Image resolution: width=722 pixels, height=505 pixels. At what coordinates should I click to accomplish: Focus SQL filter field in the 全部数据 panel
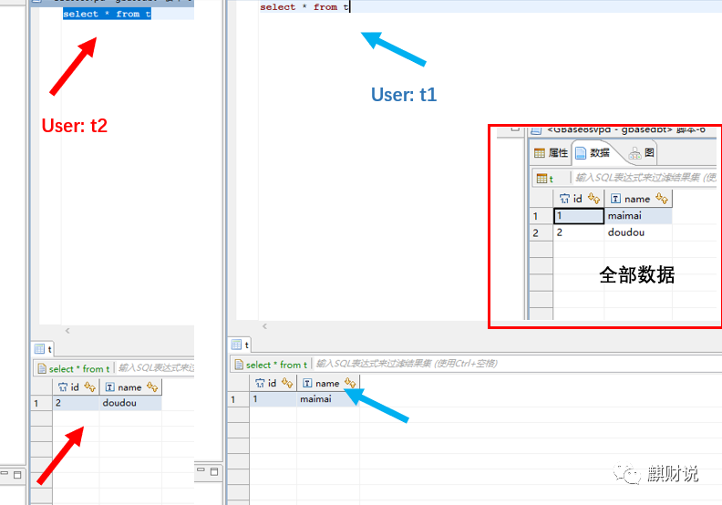(x=645, y=178)
